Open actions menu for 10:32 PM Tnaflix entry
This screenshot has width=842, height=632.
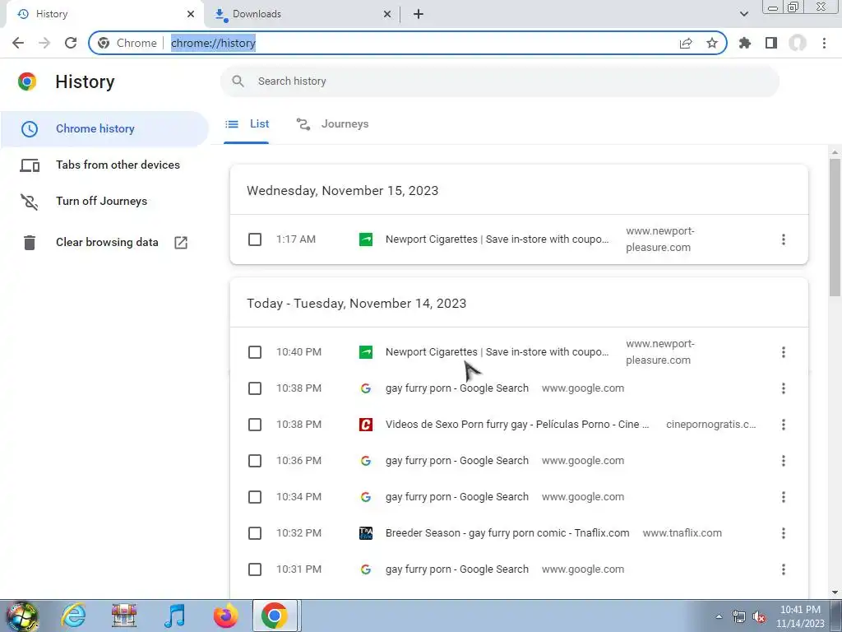point(784,533)
